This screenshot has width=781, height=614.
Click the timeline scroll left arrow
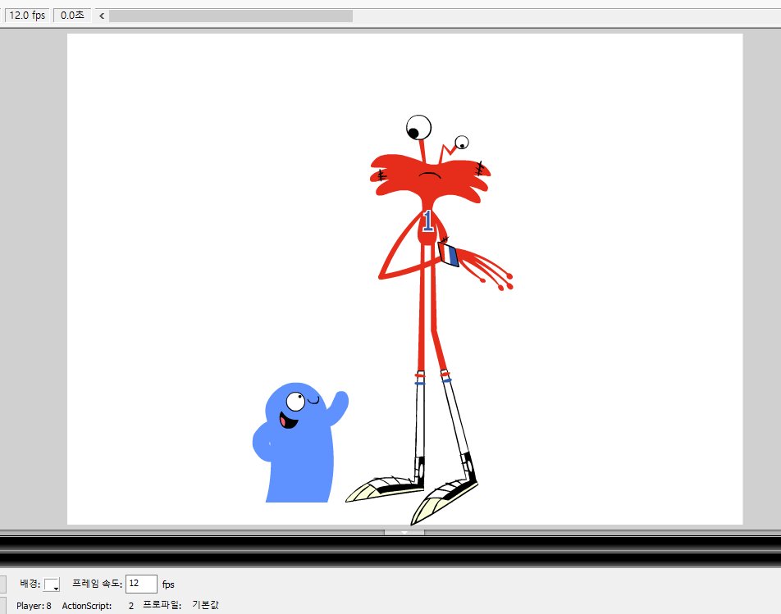click(102, 16)
